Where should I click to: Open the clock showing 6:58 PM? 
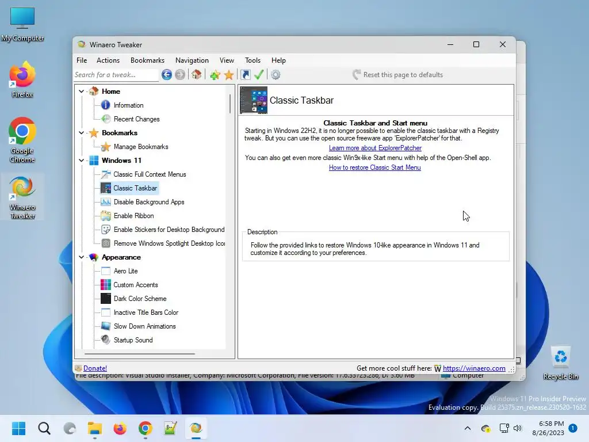(548, 428)
